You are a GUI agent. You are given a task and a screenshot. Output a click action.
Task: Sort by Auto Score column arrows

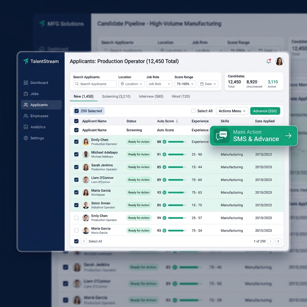[x=177, y=121]
